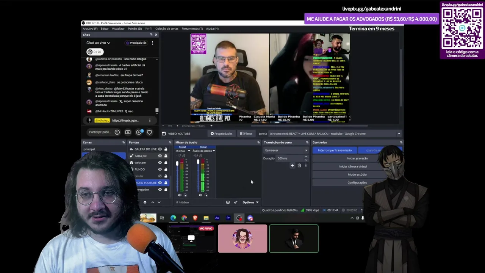485x273 pixels.
Task: Expand Chat ao vivo dropdown
Action: 98,43
